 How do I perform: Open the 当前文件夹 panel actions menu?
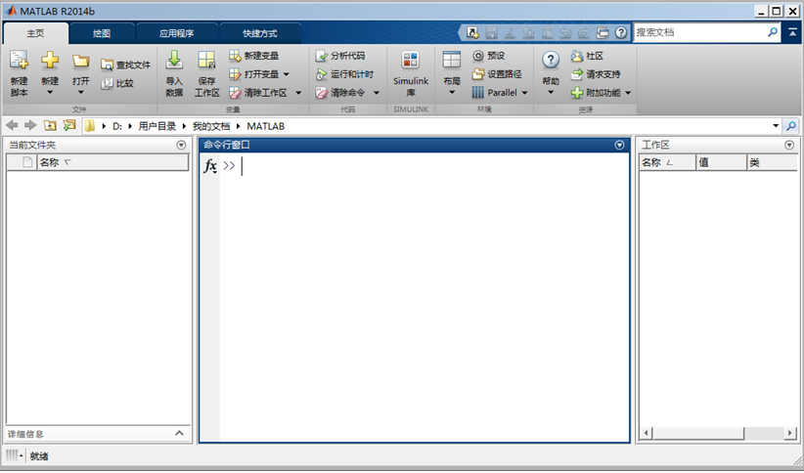tap(181, 145)
